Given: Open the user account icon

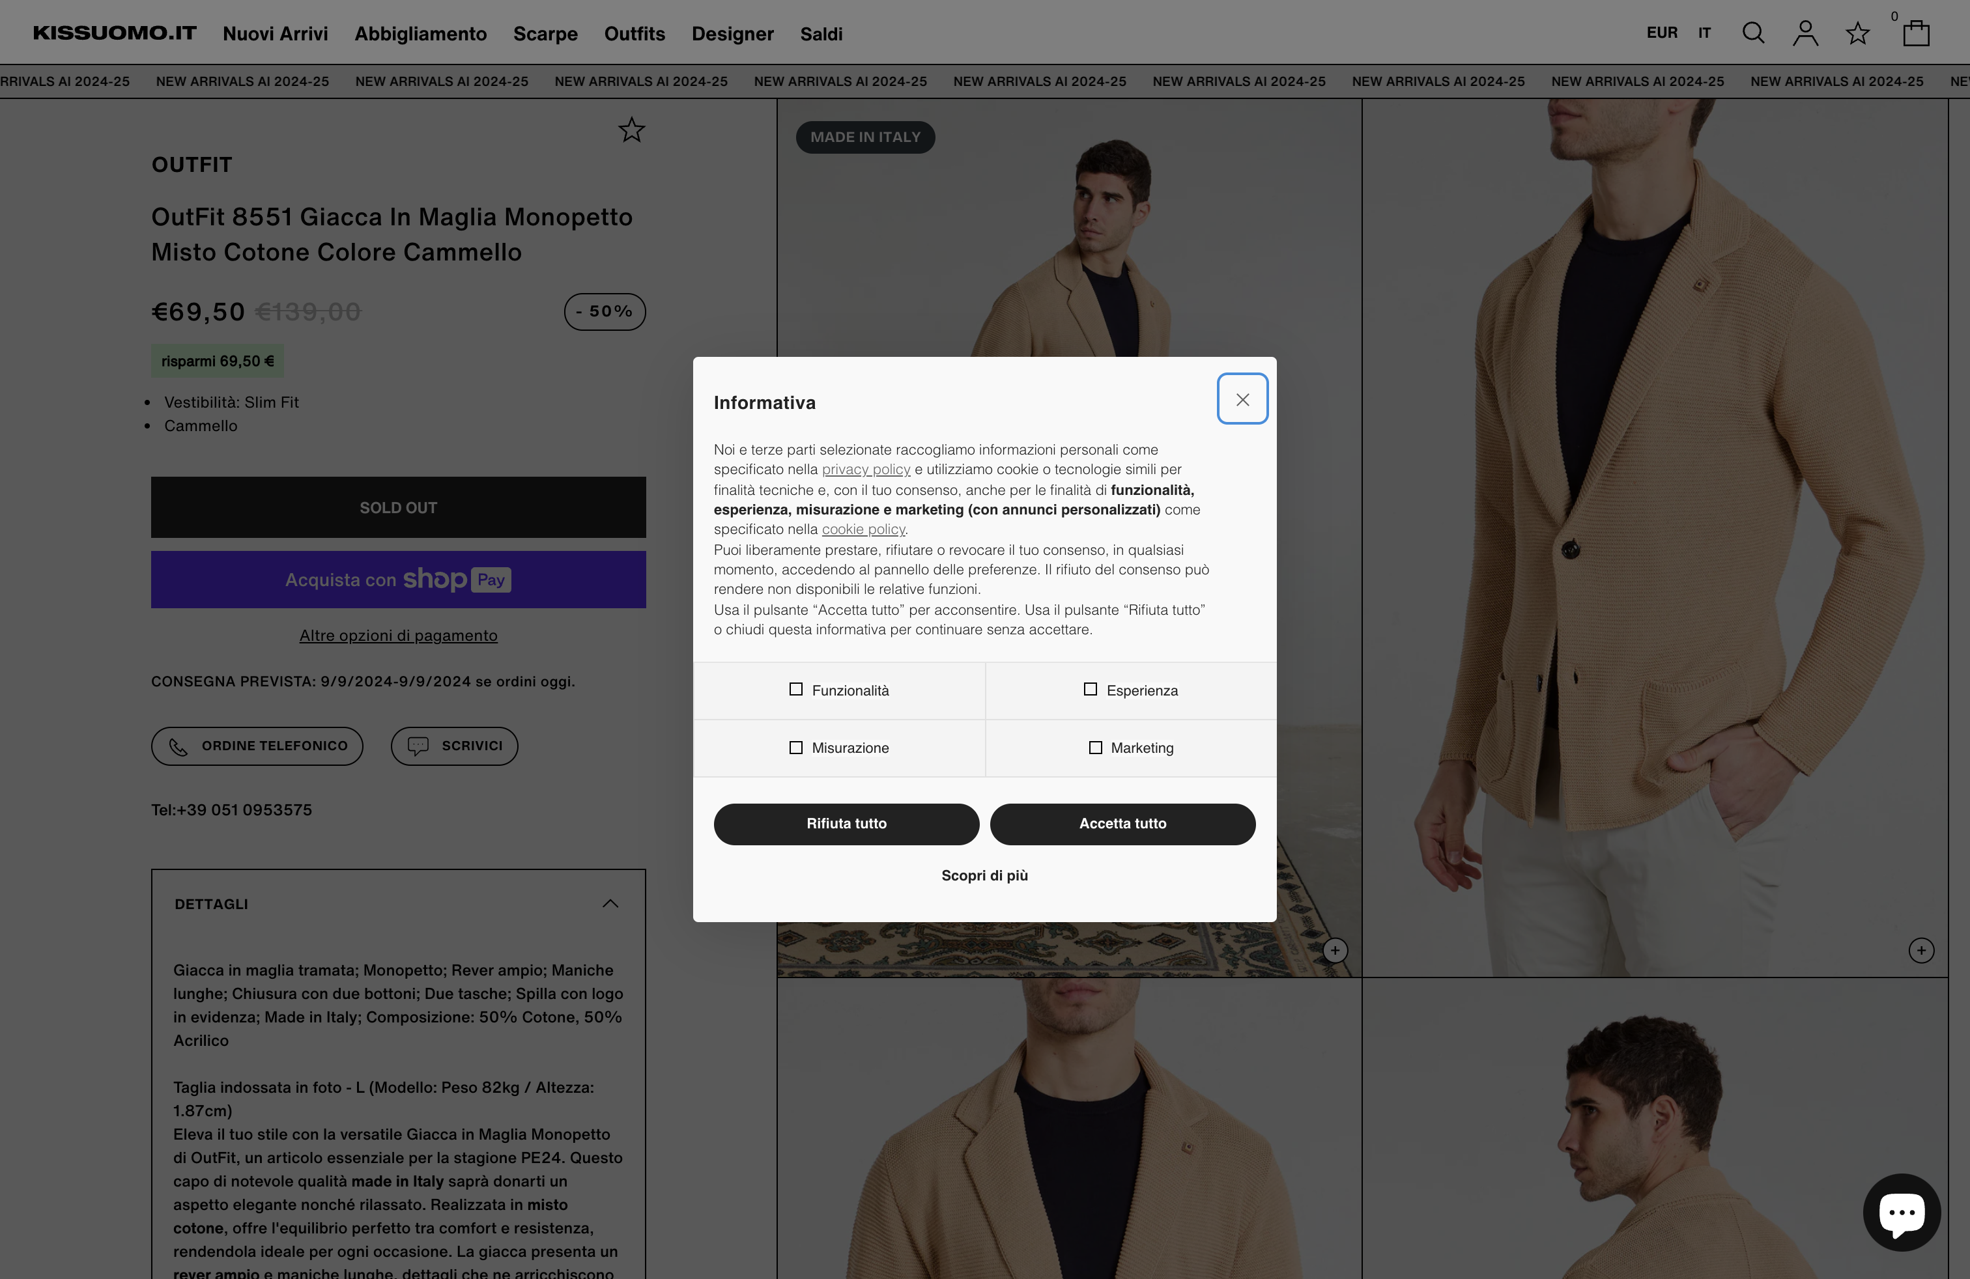Looking at the screenshot, I should point(1805,33).
